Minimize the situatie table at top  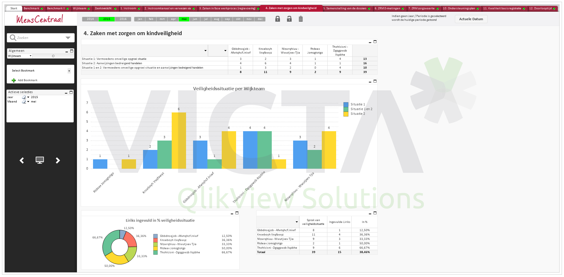(370, 42)
